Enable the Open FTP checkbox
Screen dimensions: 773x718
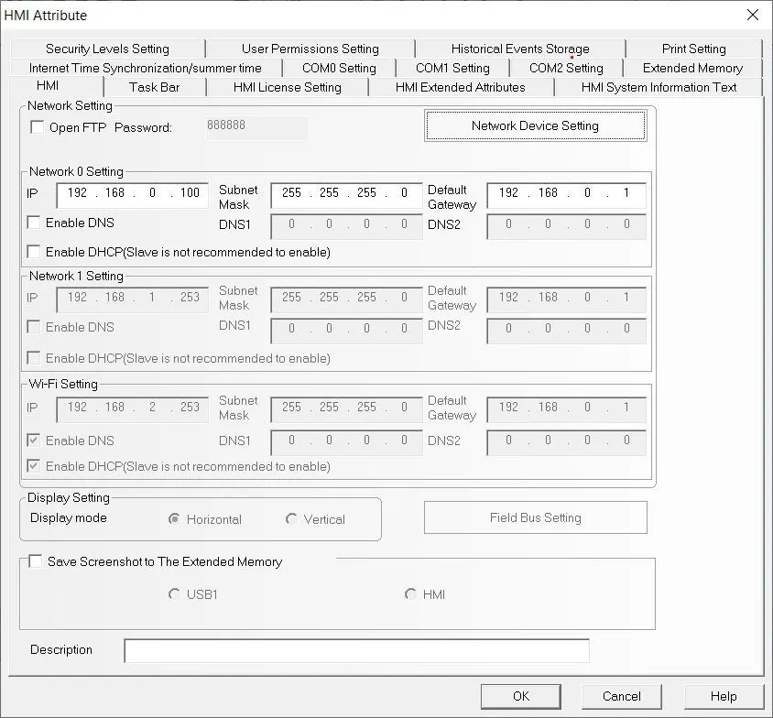point(37,127)
